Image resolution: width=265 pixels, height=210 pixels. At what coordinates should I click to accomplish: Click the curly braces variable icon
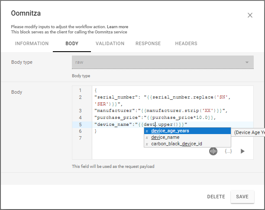coord(228,151)
